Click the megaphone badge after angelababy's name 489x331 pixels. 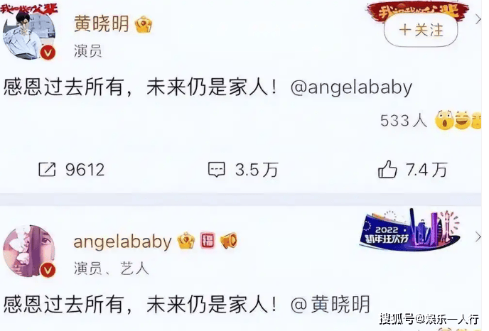[x=229, y=241]
